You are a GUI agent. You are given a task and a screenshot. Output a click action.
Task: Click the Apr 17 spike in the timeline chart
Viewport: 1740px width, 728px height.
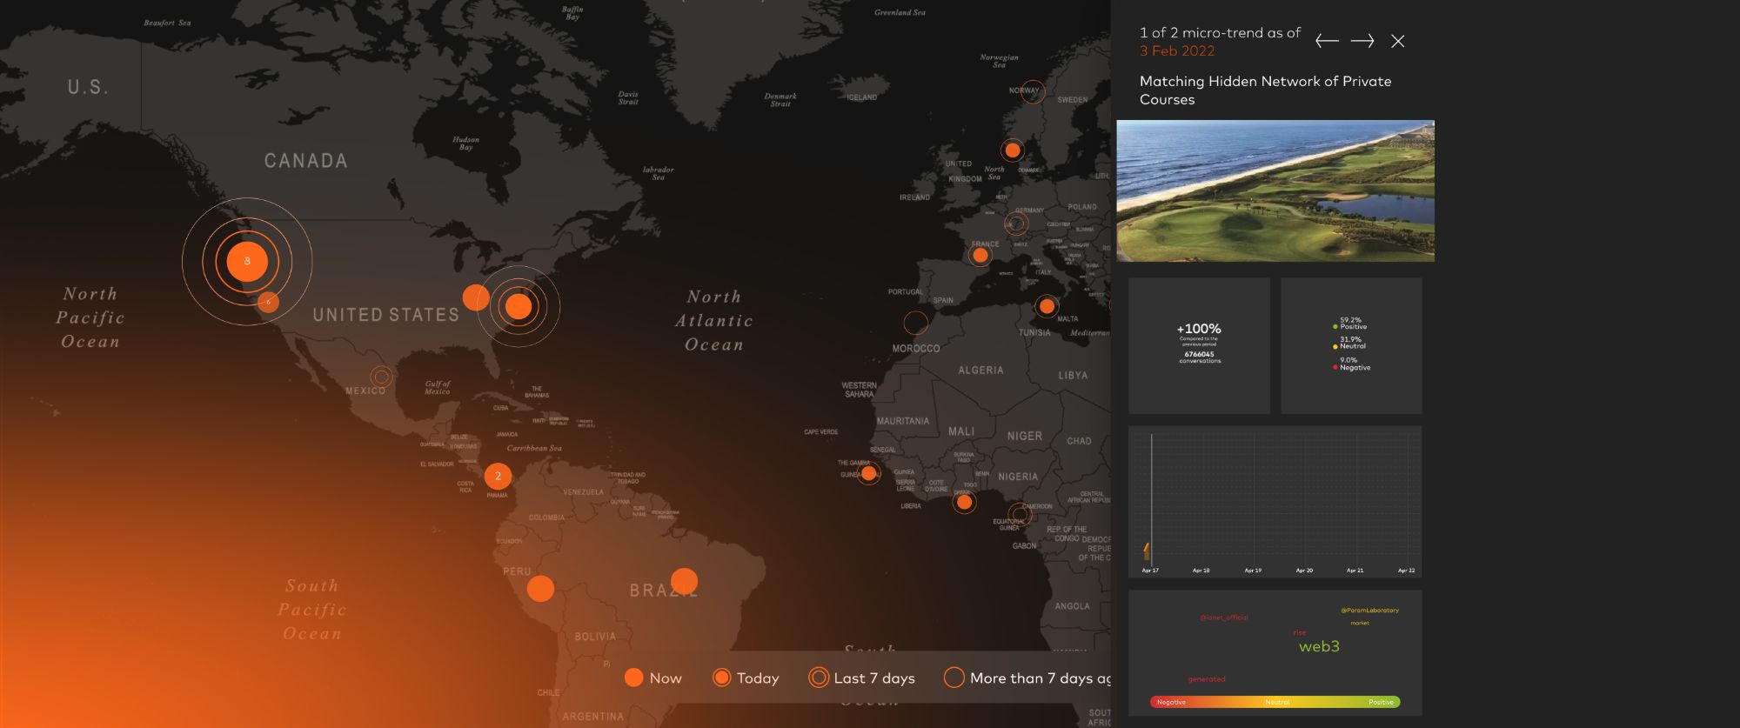[x=1147, y=551]
